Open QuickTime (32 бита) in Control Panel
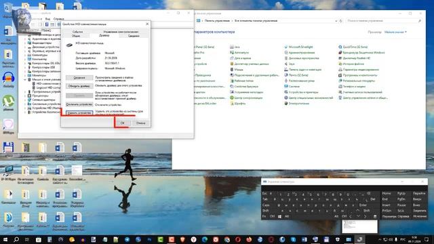The width and height of the screenshot is (434, 244). click(x=353, y=47)
